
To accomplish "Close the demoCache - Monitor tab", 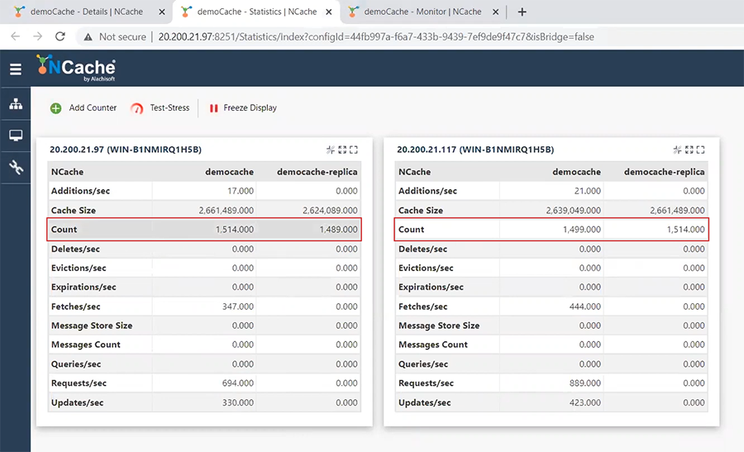I will pyautogui.click(x=495, y=12).
